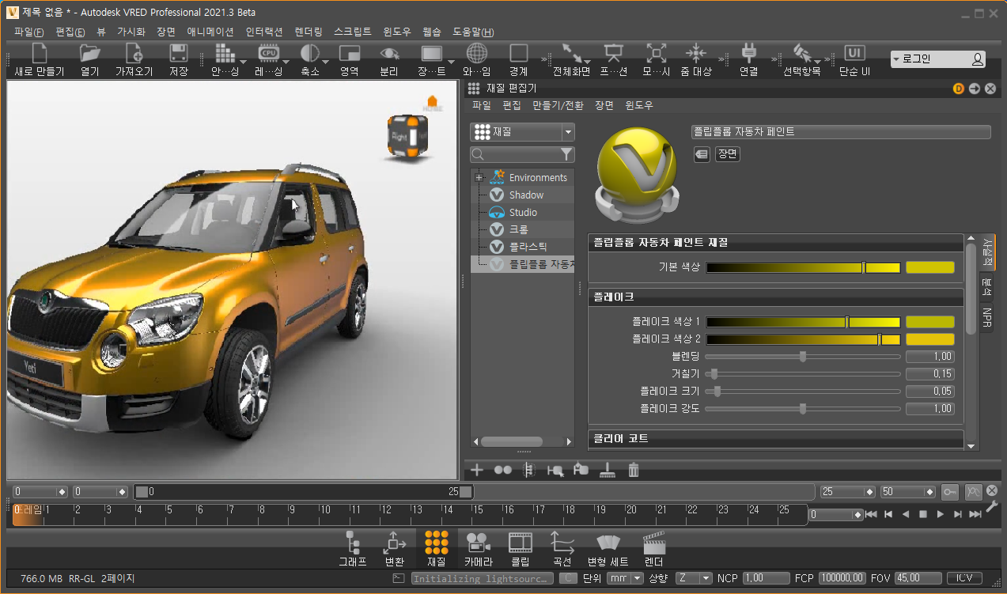Open the 곡선 (Curve) editor module
The width and height of the screenshot is (1007, 594).
(x=562, y=550)
